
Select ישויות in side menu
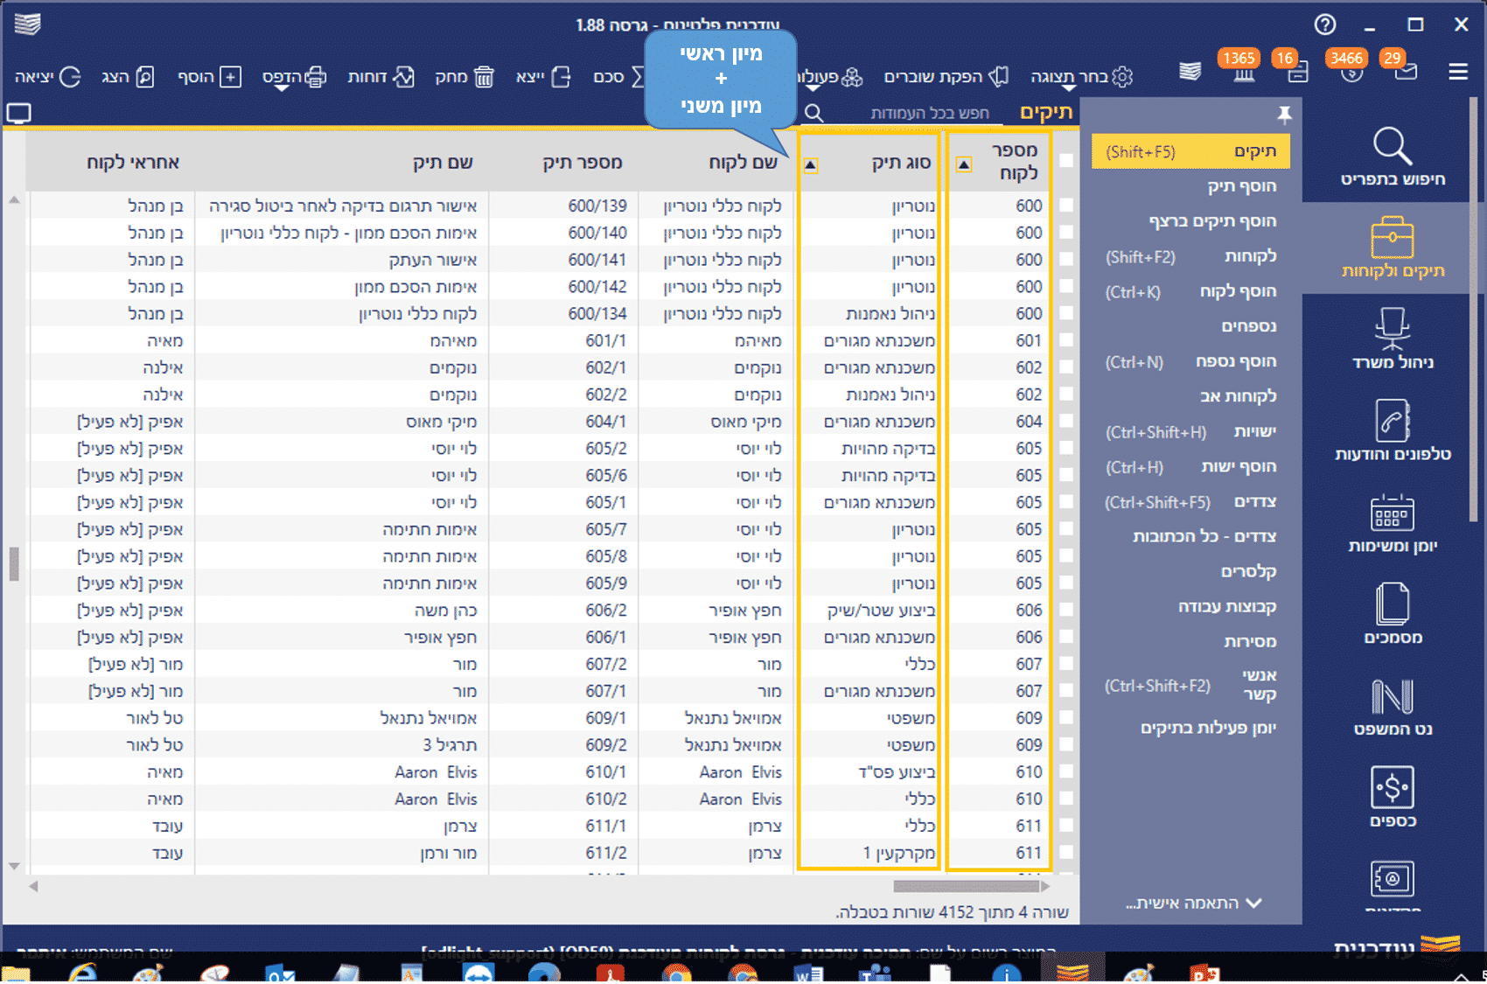1190,431
